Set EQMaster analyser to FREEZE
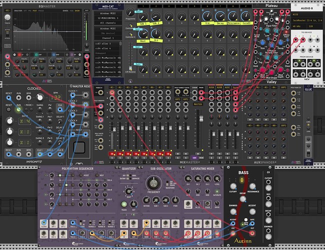 tap(41, 10)
